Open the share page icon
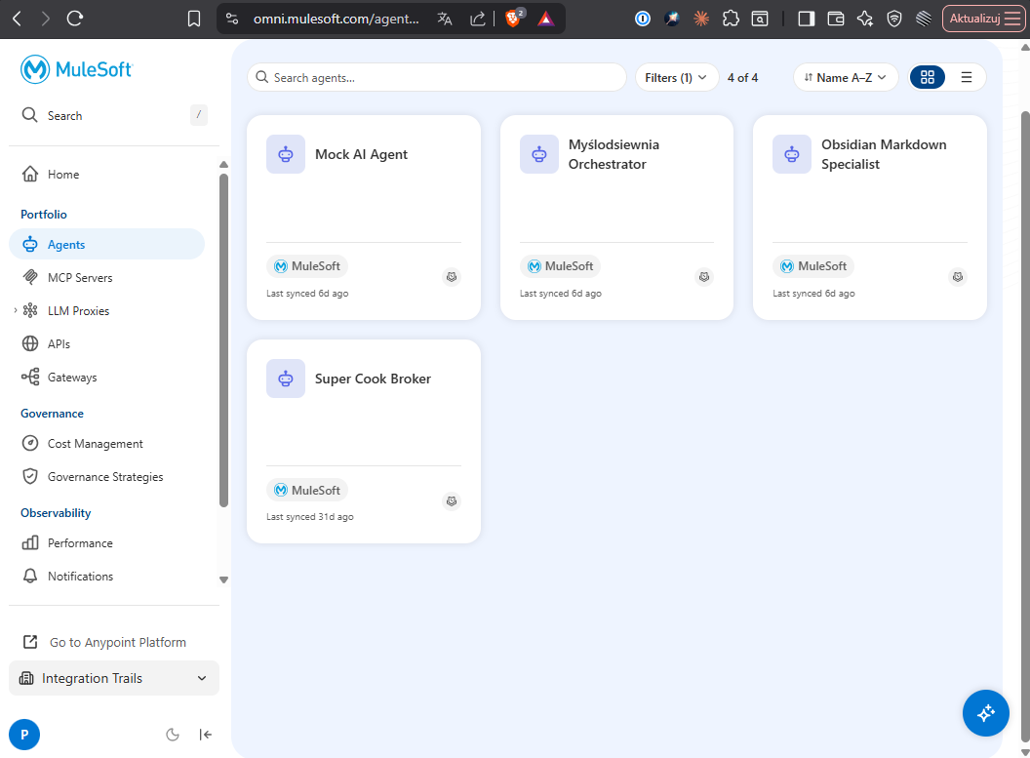 tap(478, 19)
